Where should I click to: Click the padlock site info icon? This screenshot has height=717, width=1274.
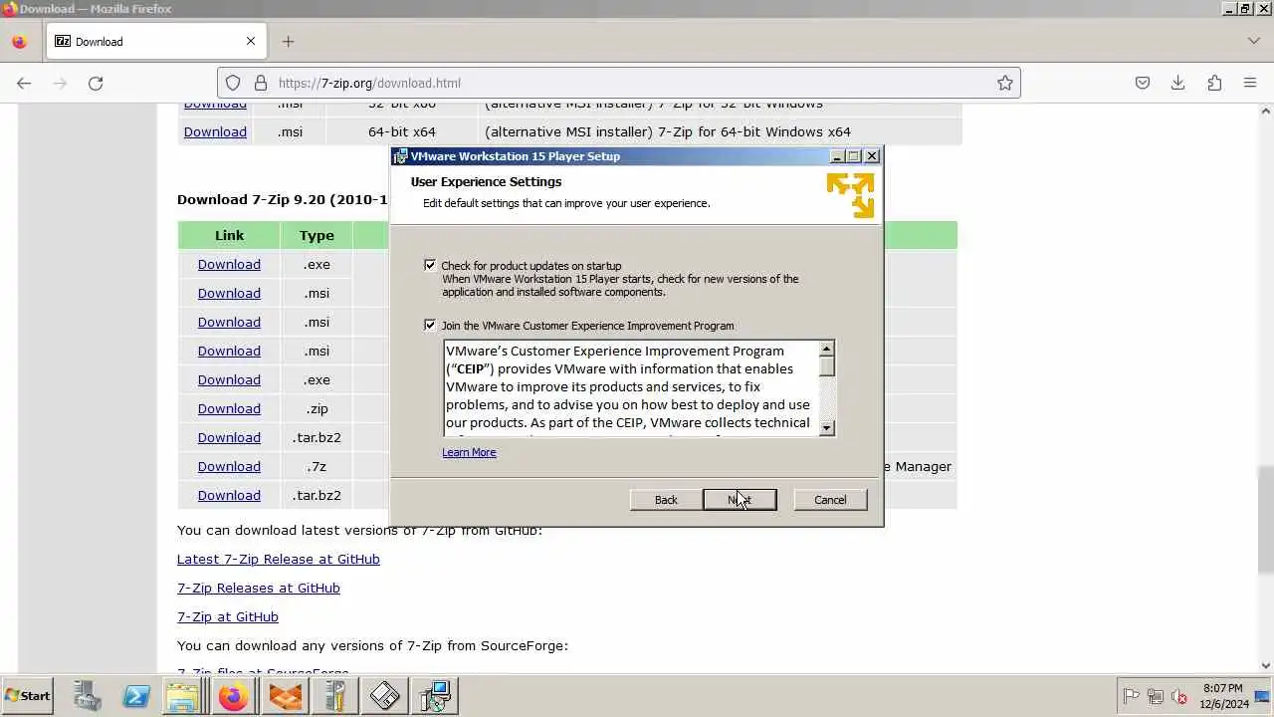click(261, 83)
